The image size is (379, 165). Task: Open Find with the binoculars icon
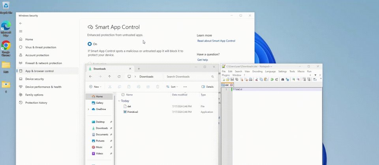pos(283,79)
